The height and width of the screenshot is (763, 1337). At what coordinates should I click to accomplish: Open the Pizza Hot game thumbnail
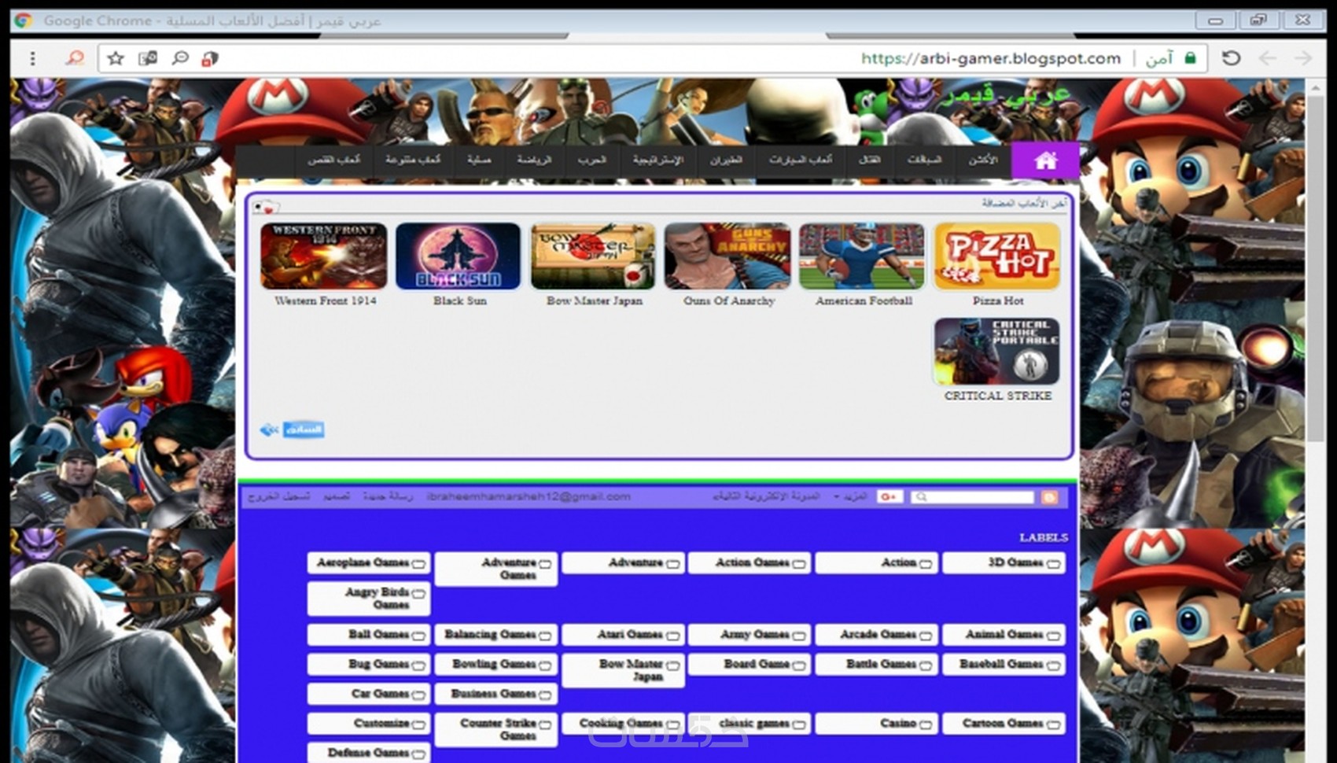click(997, 256)
